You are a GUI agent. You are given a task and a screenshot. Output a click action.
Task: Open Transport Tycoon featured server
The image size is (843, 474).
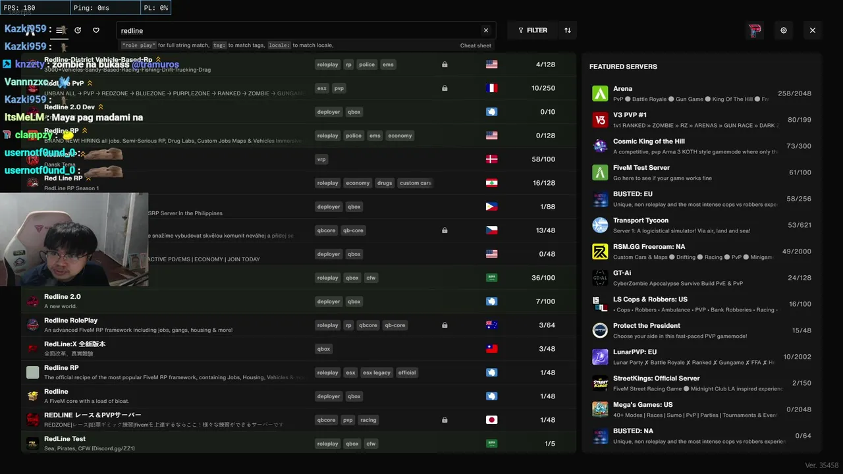[x=703, y=225]
